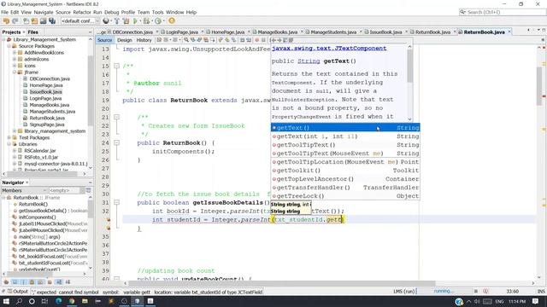Open Members dropdown in Navigator

point(24,190)
